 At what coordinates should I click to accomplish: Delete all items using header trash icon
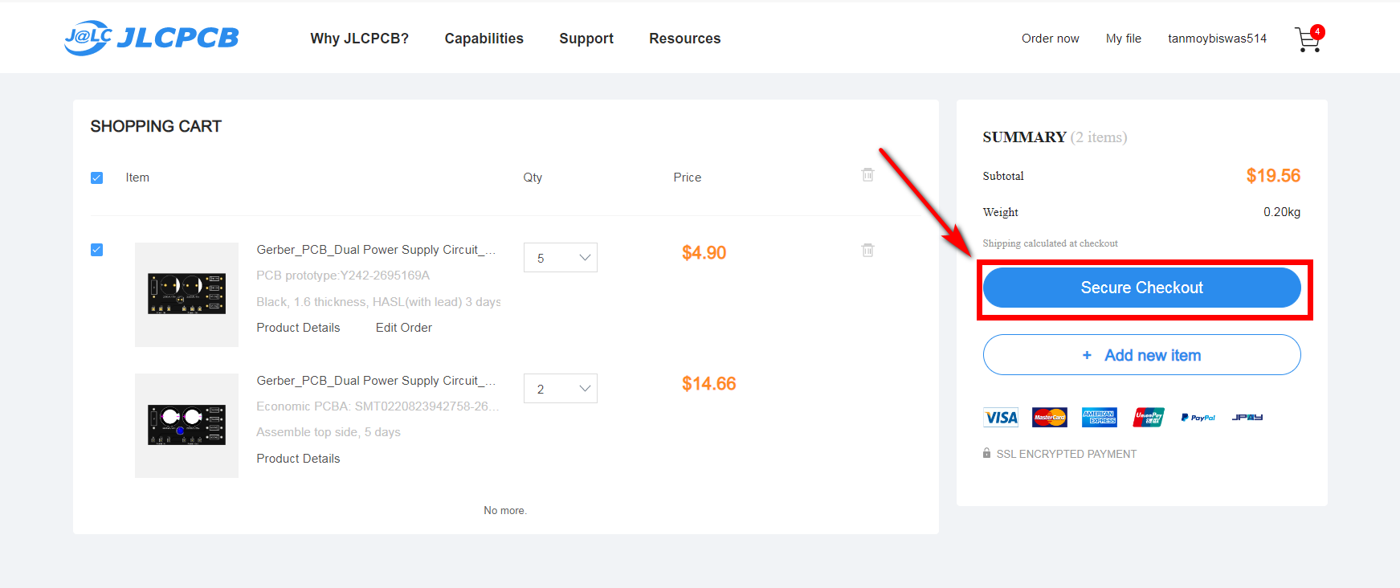[867, 175]
